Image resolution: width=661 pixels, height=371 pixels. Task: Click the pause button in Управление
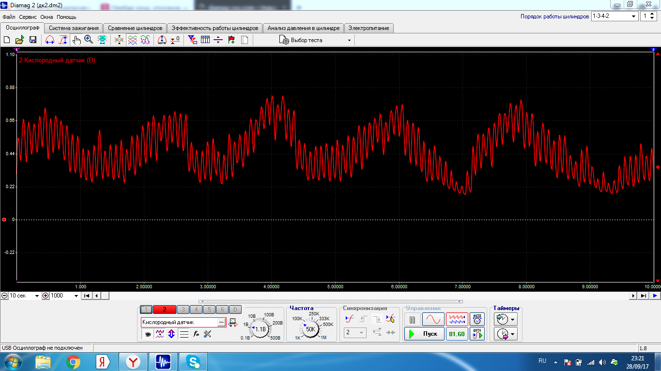pos(413,319)
